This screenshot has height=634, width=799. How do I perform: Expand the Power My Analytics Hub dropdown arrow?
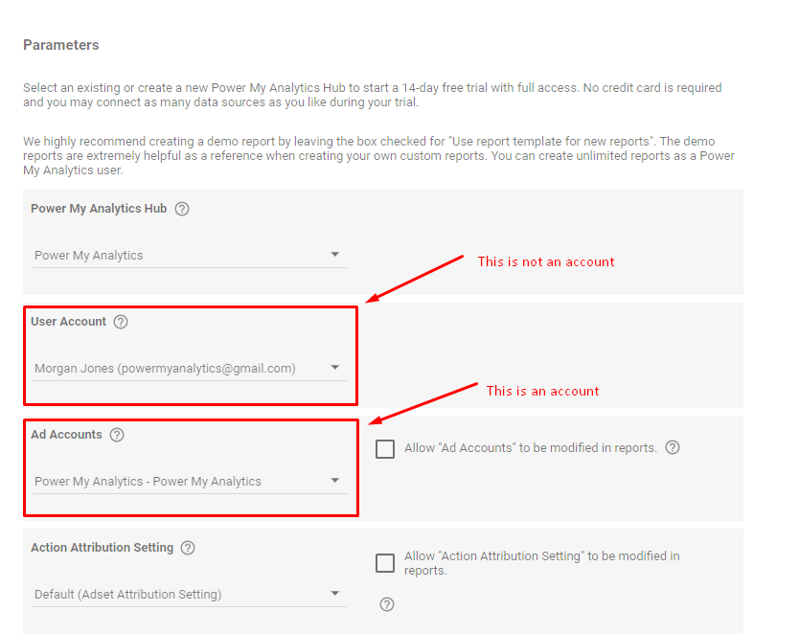[334, 255]
